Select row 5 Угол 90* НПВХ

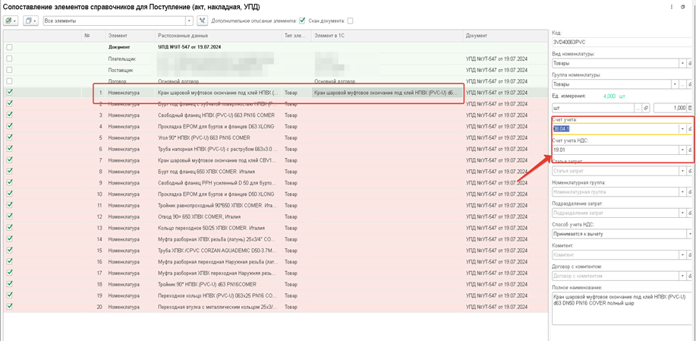click(x=276, y=137)
